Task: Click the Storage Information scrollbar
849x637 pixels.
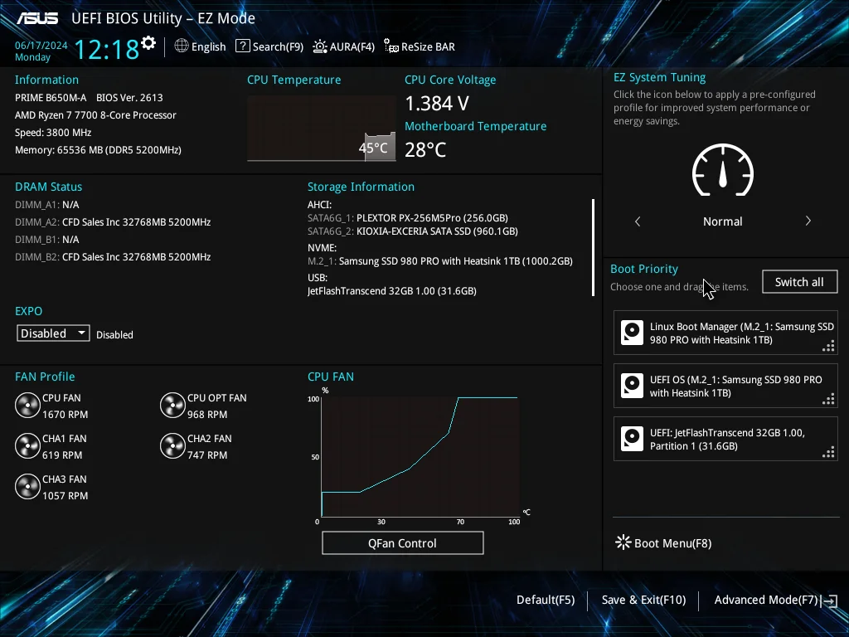Action: tap(594, 247)
